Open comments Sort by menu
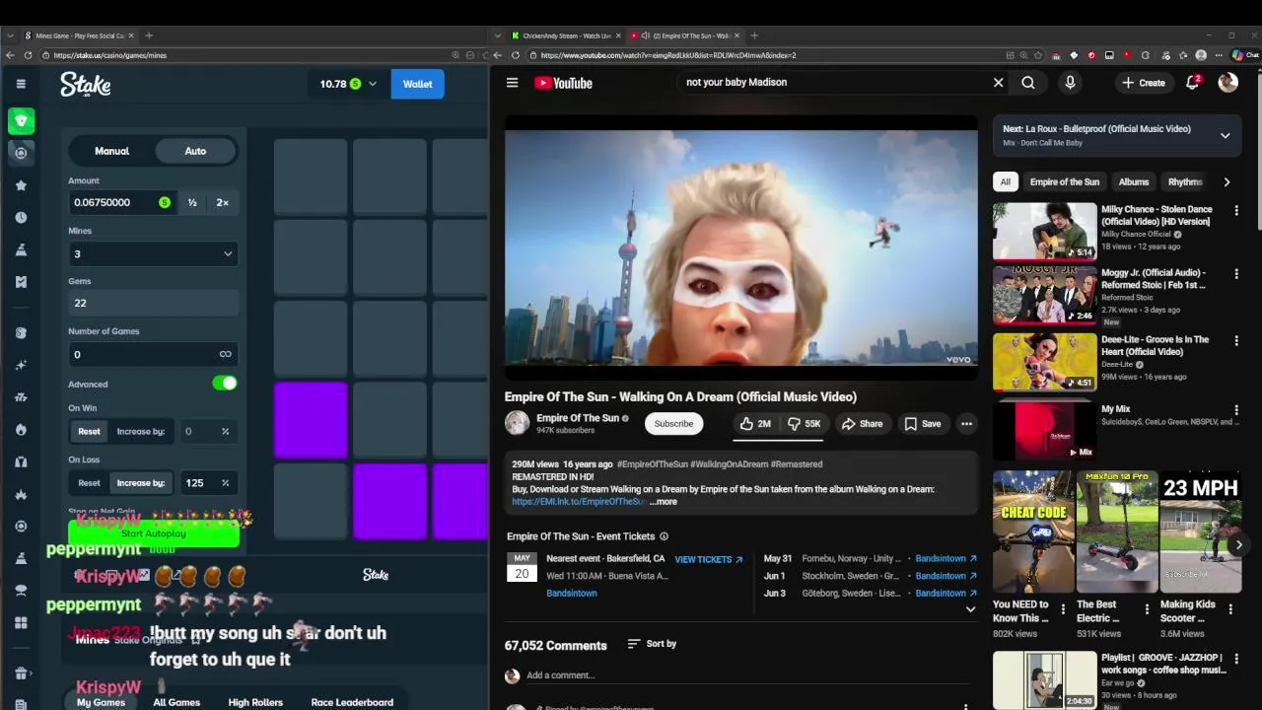Viewport: 1262px width, 710px height. 652,644
